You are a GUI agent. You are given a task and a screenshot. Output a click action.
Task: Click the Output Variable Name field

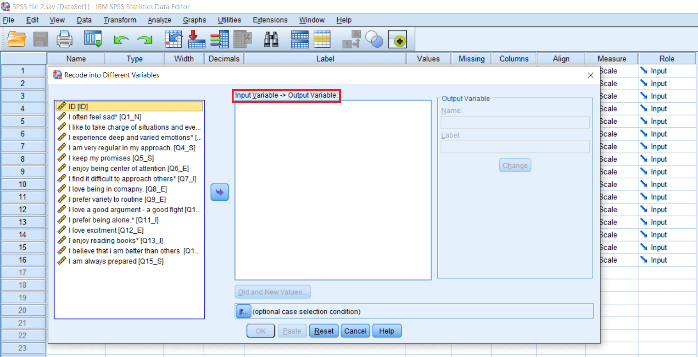pos(515,122)
